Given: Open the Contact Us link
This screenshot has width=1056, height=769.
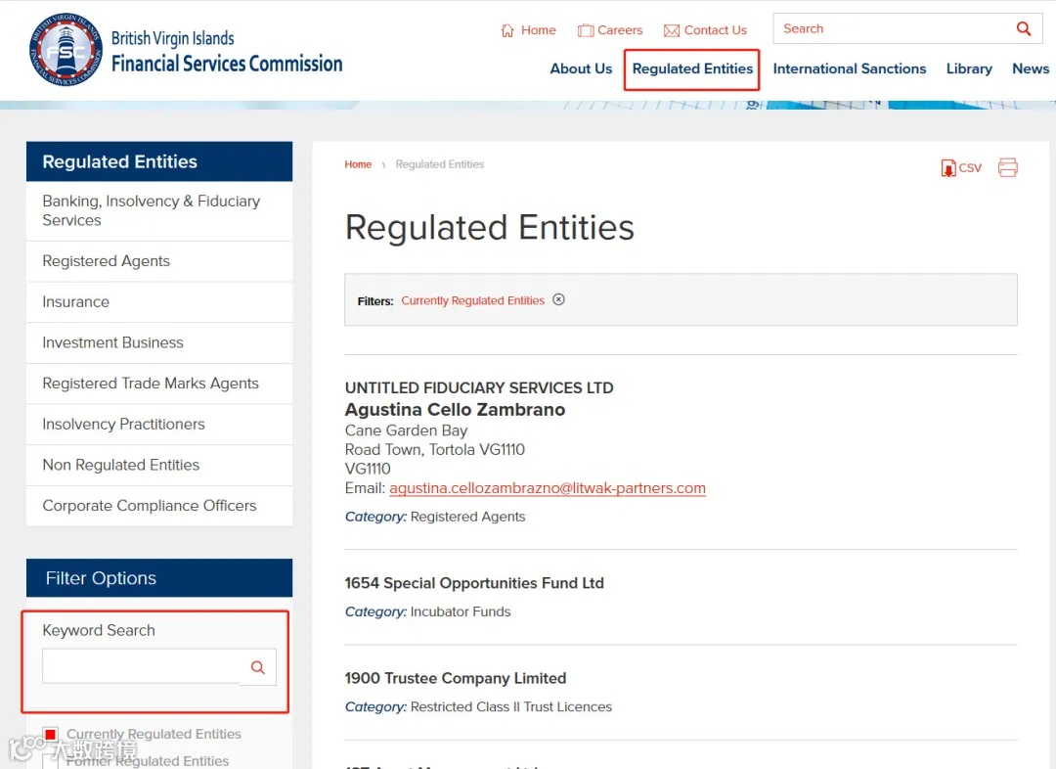Looking at the screenshot, I should pyautogui.click(x=715, y=30).
